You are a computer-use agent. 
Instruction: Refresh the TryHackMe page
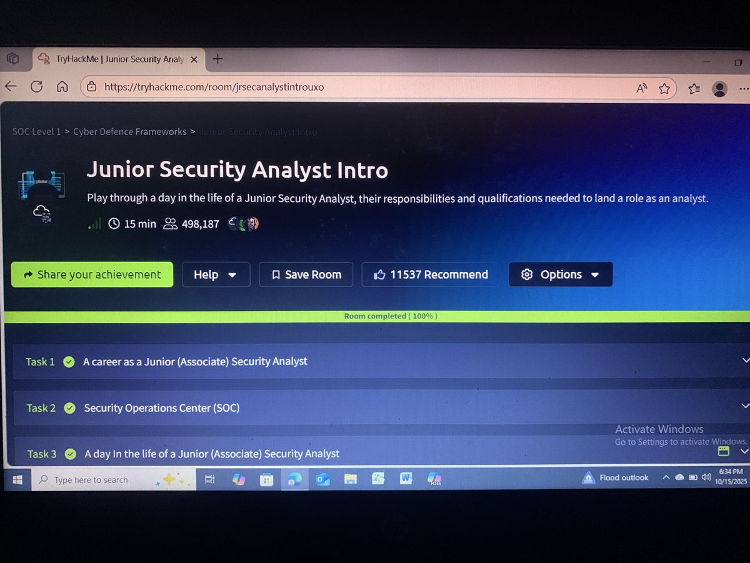(36, 86)
